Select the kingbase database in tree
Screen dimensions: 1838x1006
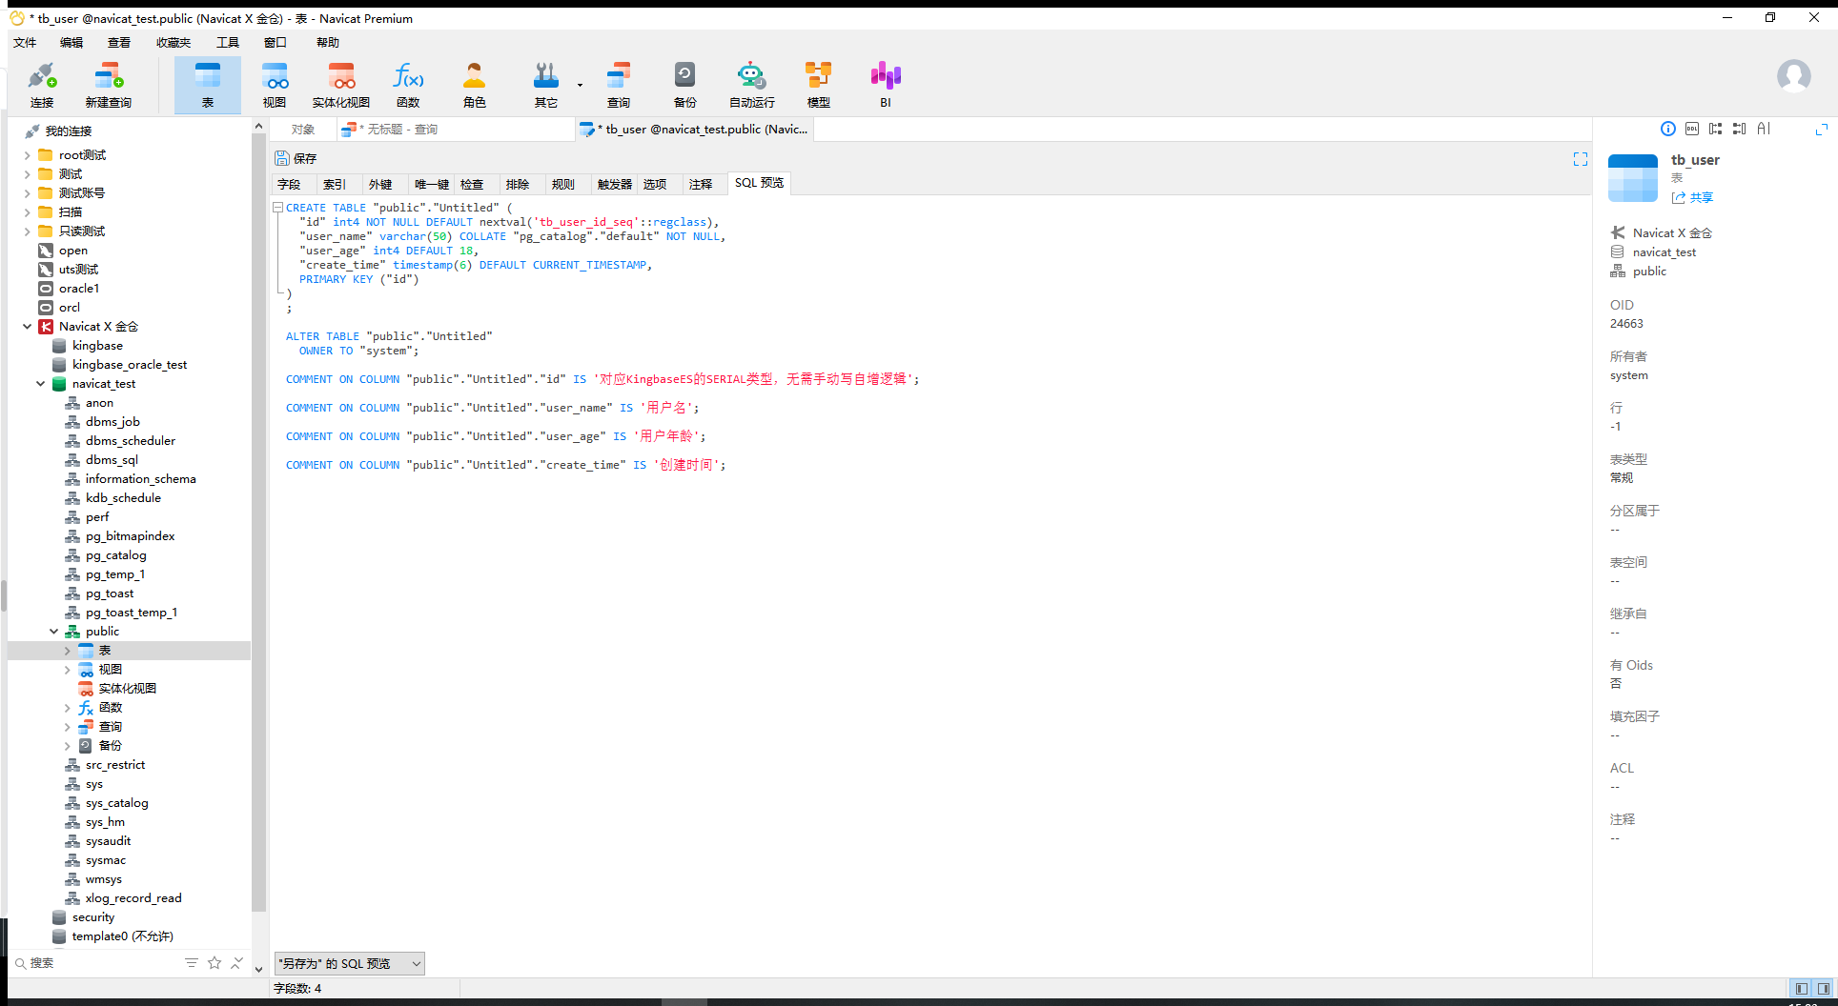[x=97, y=346]
